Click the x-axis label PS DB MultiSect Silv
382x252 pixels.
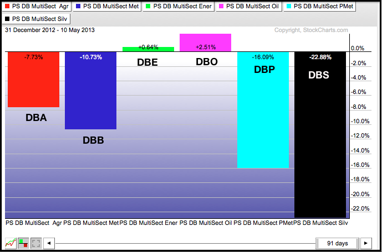coord(320,223)
